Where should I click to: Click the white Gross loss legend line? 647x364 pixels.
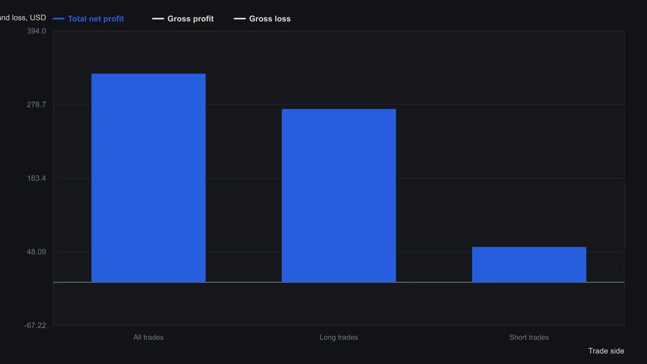point(240,19)
